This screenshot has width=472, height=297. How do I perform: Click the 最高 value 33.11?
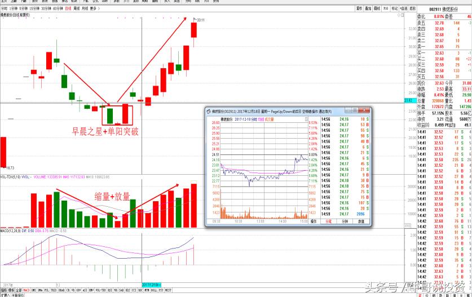466,89
